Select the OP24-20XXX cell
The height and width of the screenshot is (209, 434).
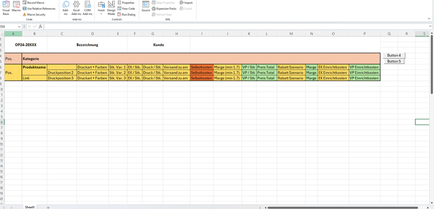[26, 45]
